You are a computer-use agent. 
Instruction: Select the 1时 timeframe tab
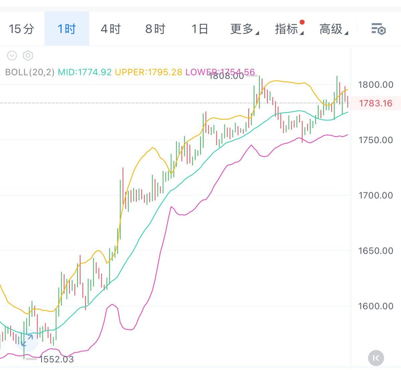click(x=67, y=29)
